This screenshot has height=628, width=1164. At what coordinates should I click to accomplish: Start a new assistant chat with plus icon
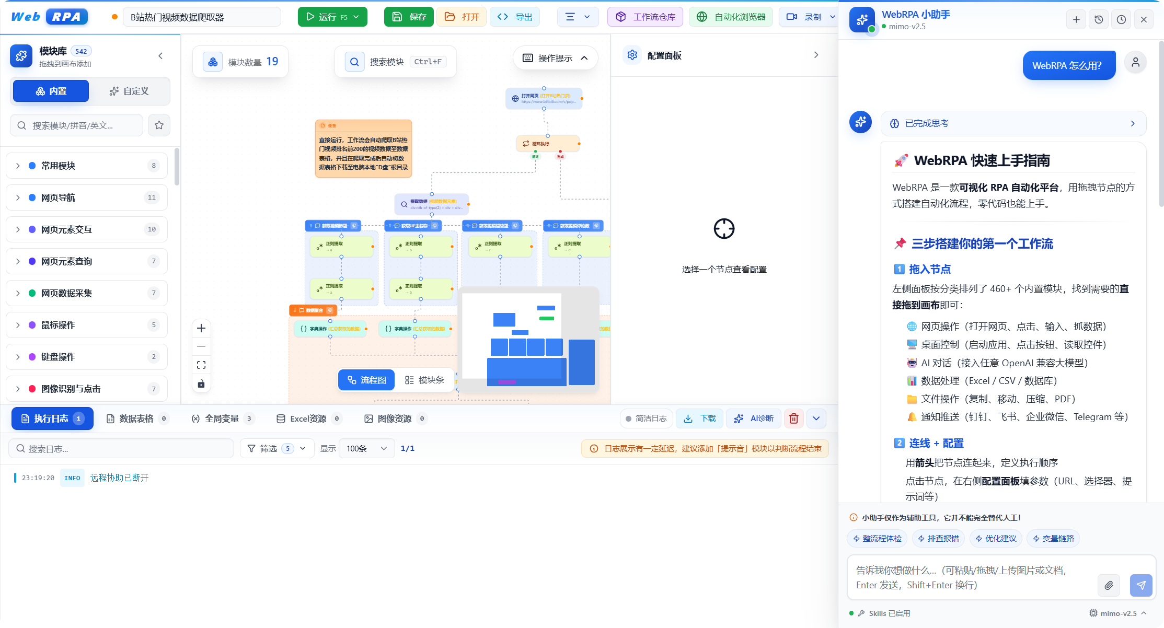pos(1076,20)
